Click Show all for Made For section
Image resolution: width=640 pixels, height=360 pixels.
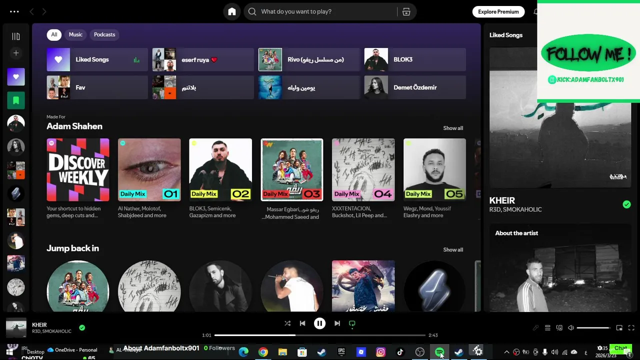[453, 128]
